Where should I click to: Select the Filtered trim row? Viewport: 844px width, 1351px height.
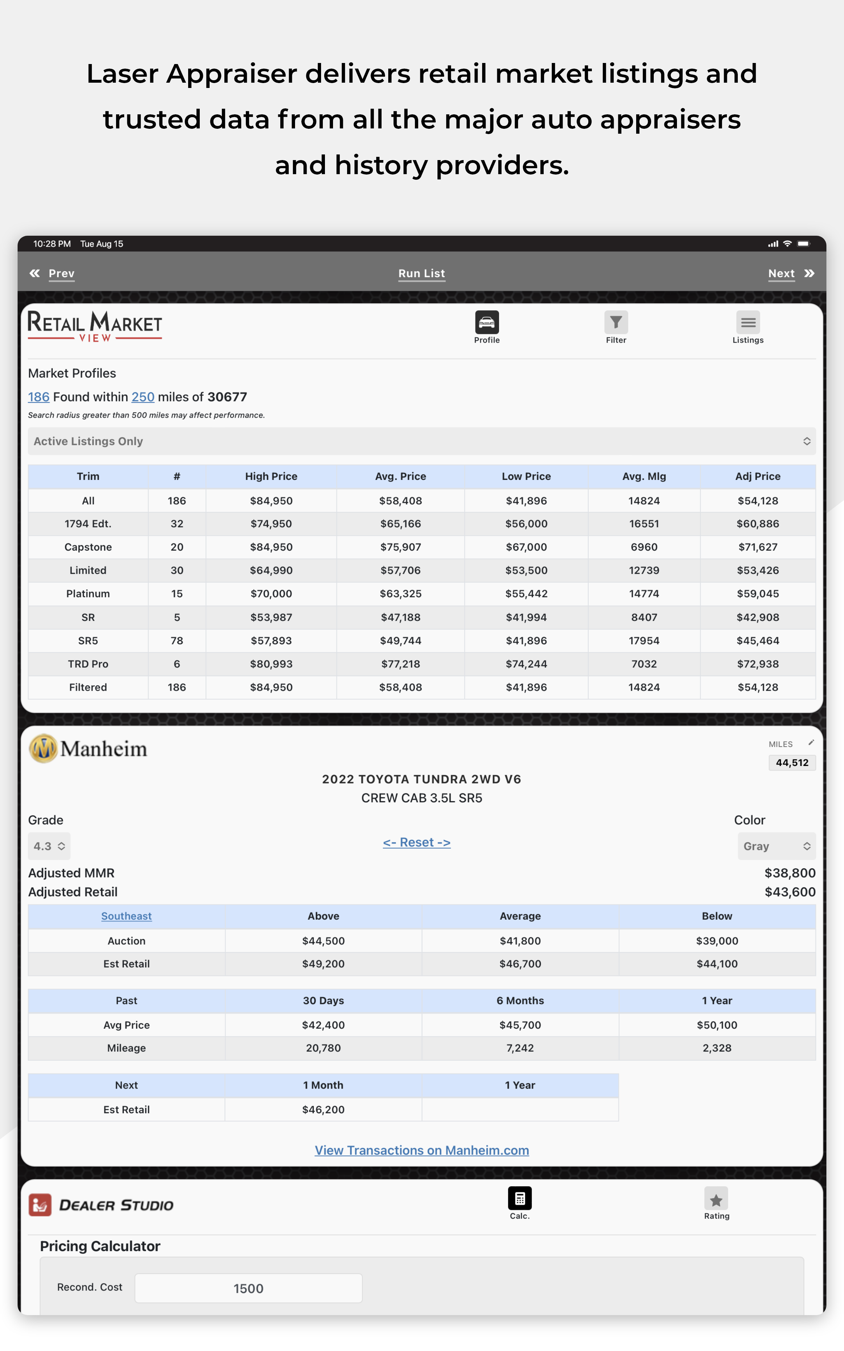pos(421,687)
